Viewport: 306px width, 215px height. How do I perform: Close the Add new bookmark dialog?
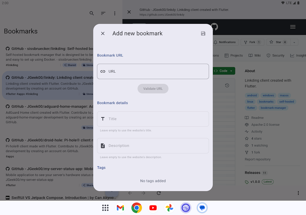coord(103,33)
